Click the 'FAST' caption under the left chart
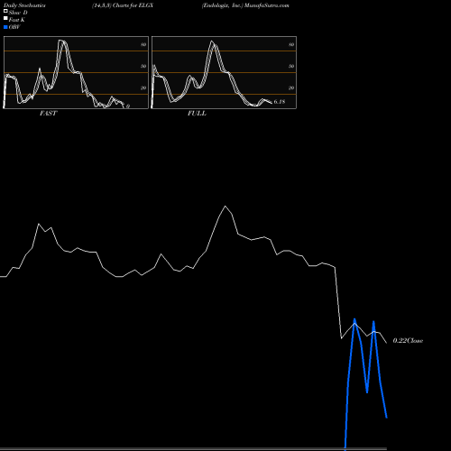Viewport: 451px width, 451px height. click(x=48, y=114)
